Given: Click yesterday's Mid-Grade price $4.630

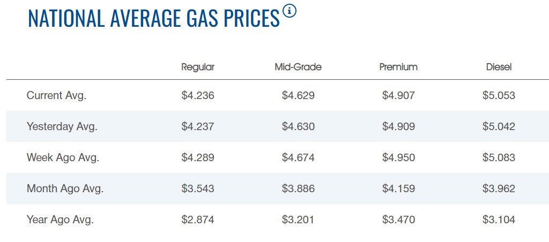Looking at the screenshot, I should 298,127.
